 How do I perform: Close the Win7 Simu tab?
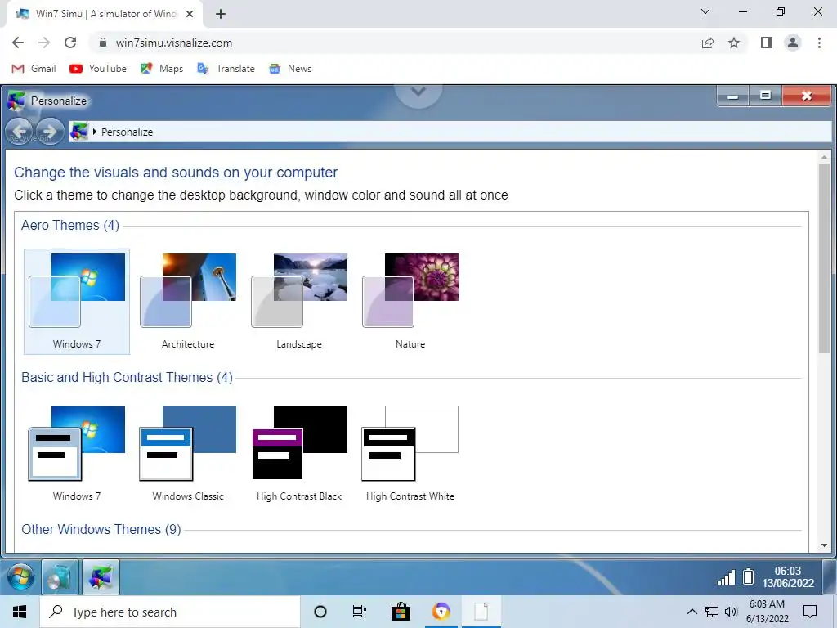(190, 14)
